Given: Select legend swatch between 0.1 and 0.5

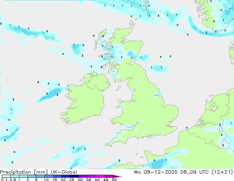Looking at the screenshot, I should [6, 176].
